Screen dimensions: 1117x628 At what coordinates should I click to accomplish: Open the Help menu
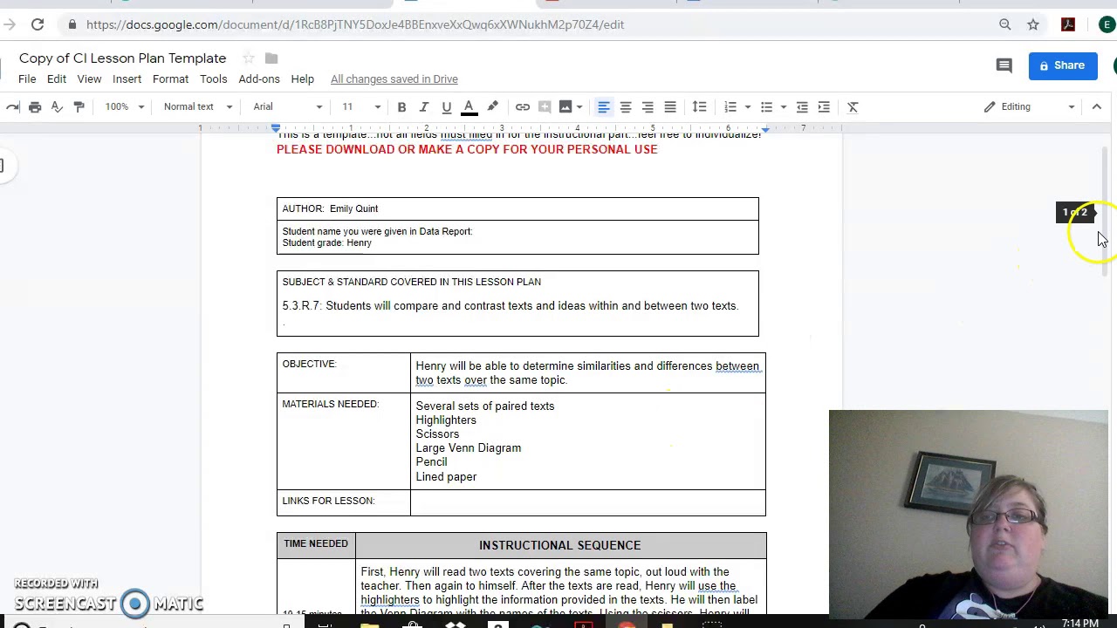click(302, 78)
